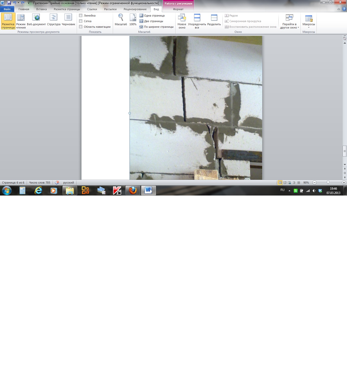Split the window (Разделить)

214,20
